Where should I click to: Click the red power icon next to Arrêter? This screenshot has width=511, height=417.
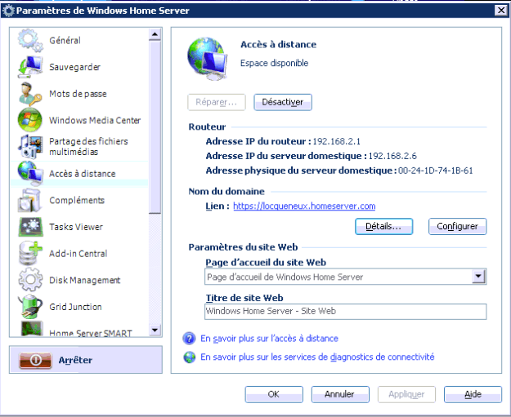click(x=35, y=360)
